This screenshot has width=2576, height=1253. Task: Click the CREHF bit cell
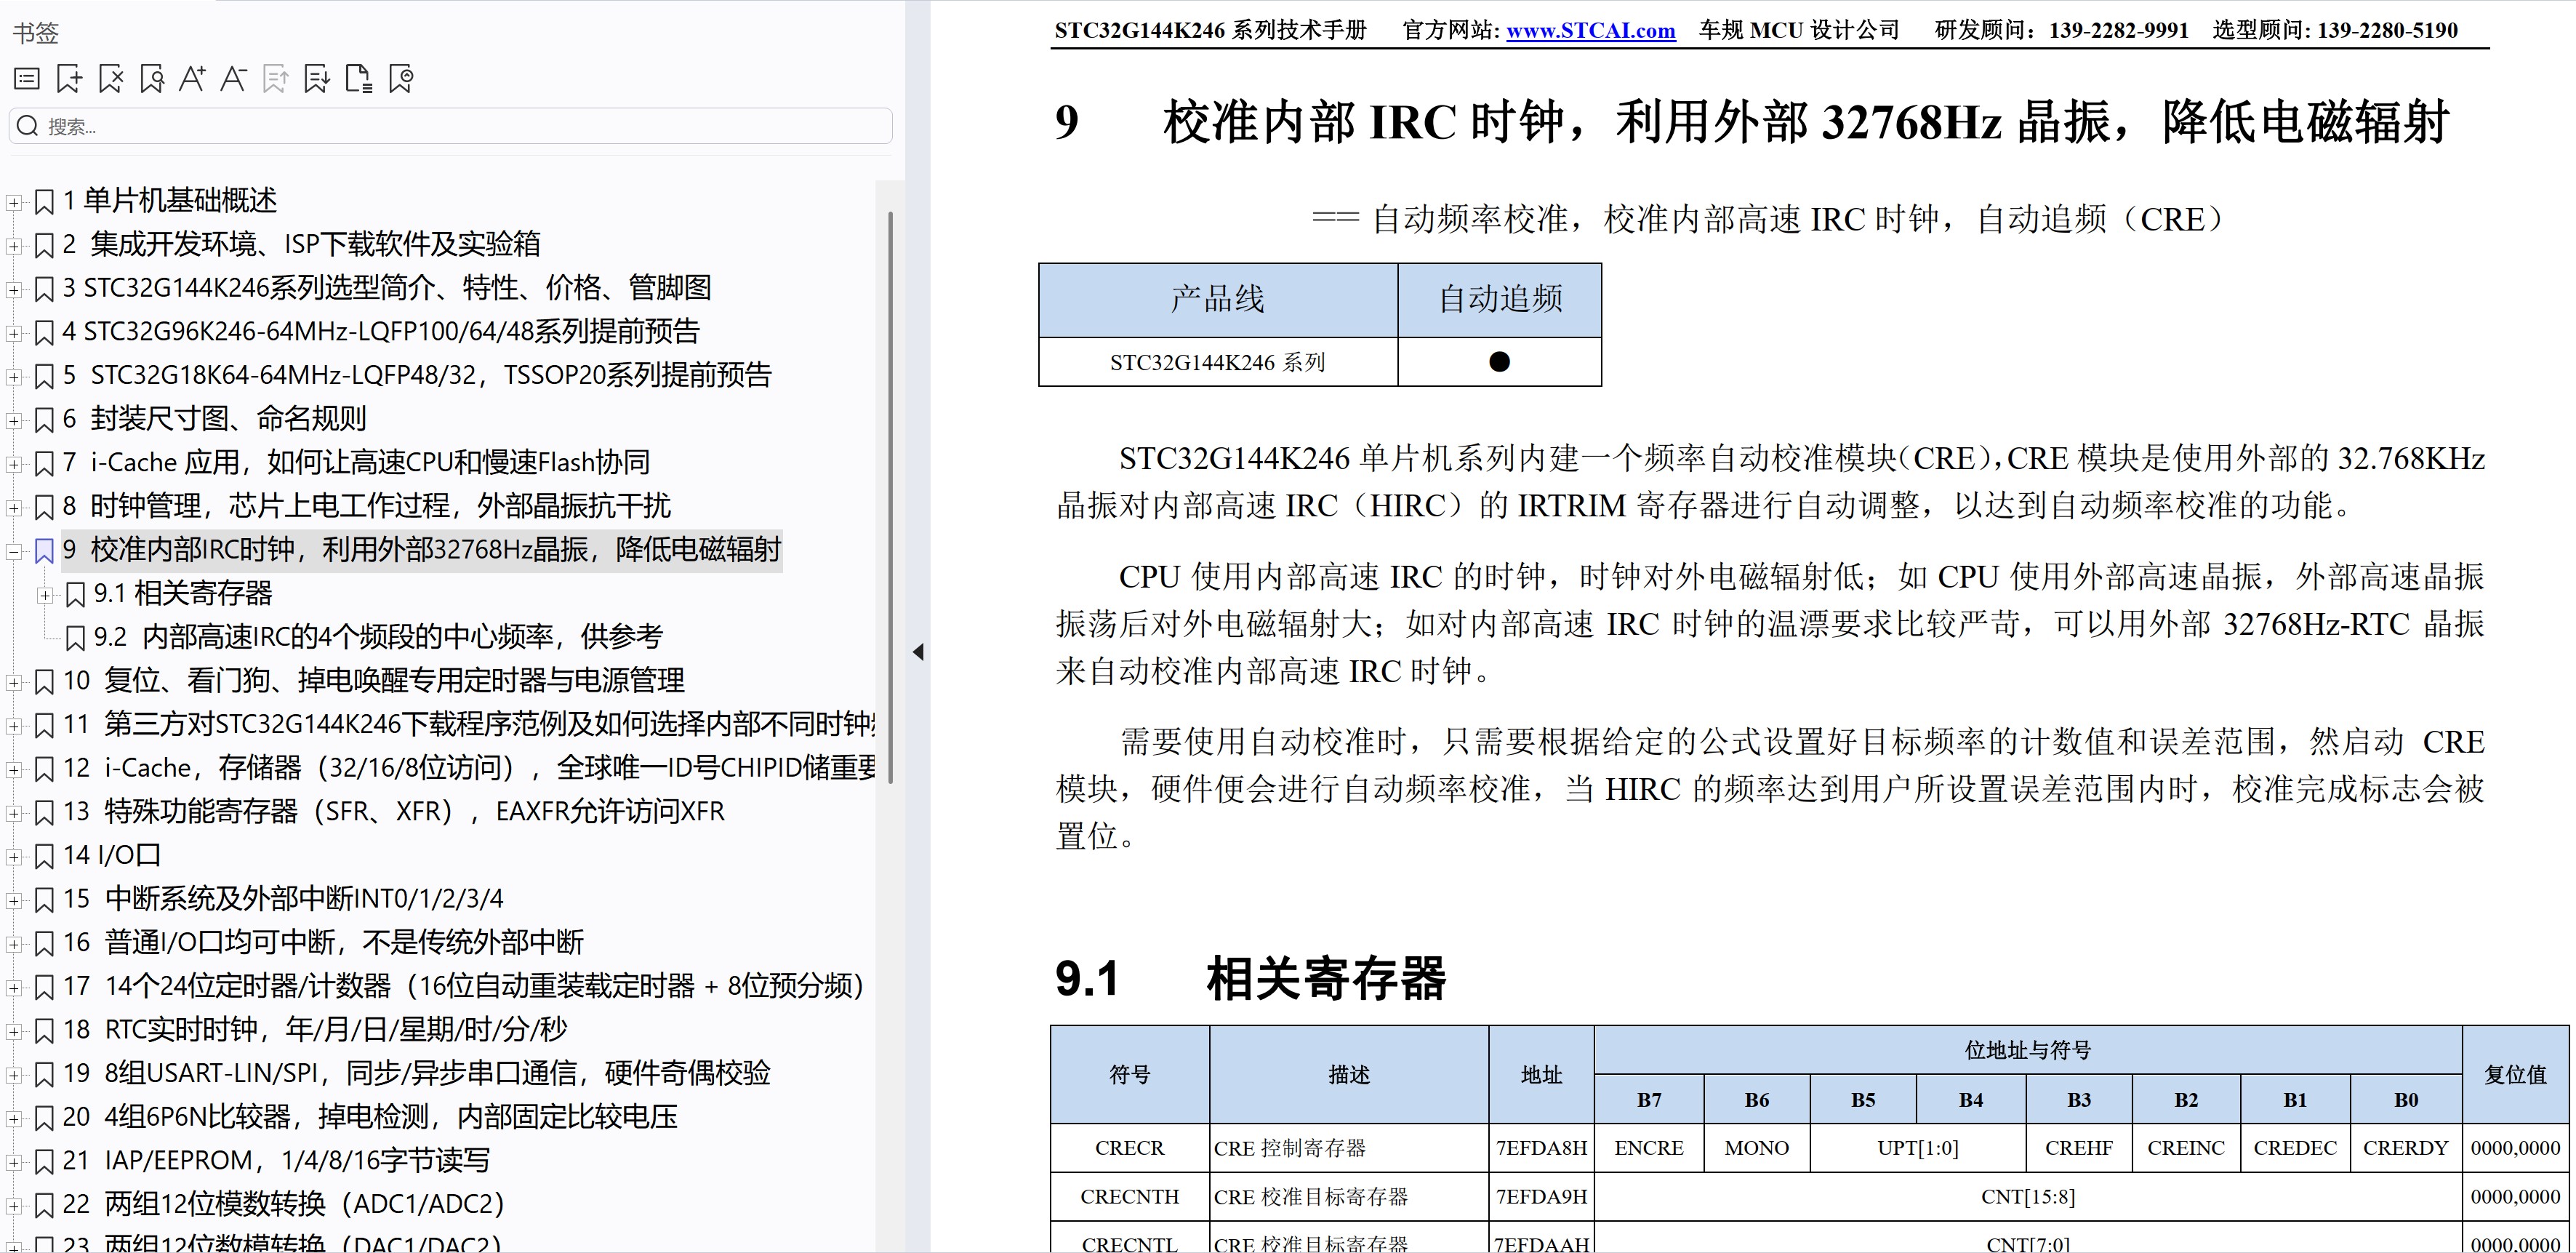pyautogui.click(x=2078, y=1148)
